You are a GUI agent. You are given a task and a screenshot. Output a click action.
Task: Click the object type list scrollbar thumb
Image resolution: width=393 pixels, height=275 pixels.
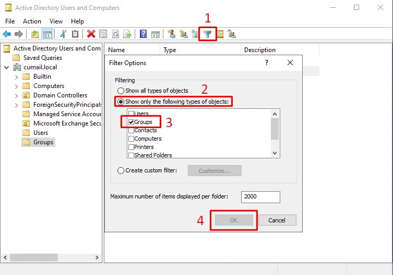275,129
